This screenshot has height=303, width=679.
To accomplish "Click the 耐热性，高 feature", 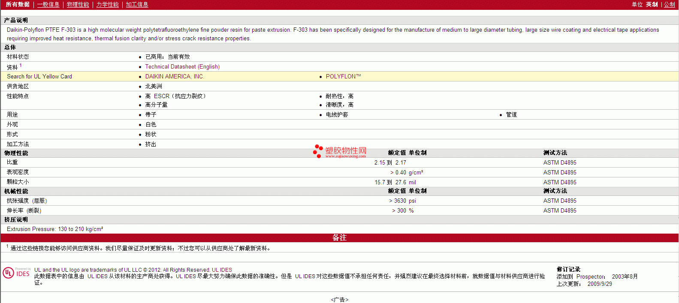I will pyautogui.click(x=340, y=96).
